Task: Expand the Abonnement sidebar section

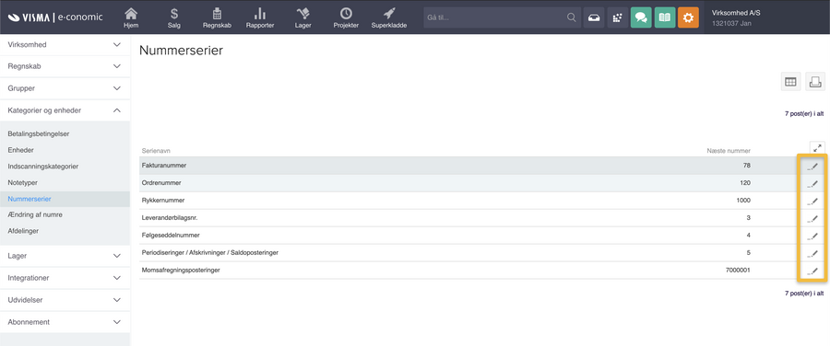Action: 65,322
